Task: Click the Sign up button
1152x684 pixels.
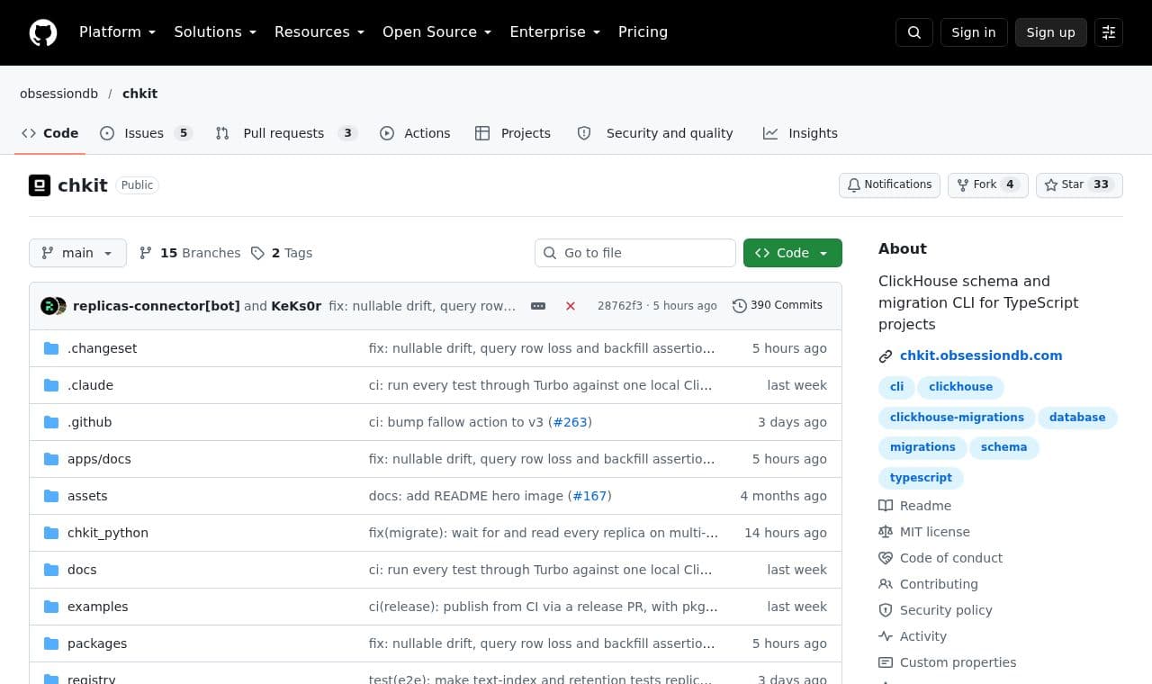Action: pos(1051,32)
